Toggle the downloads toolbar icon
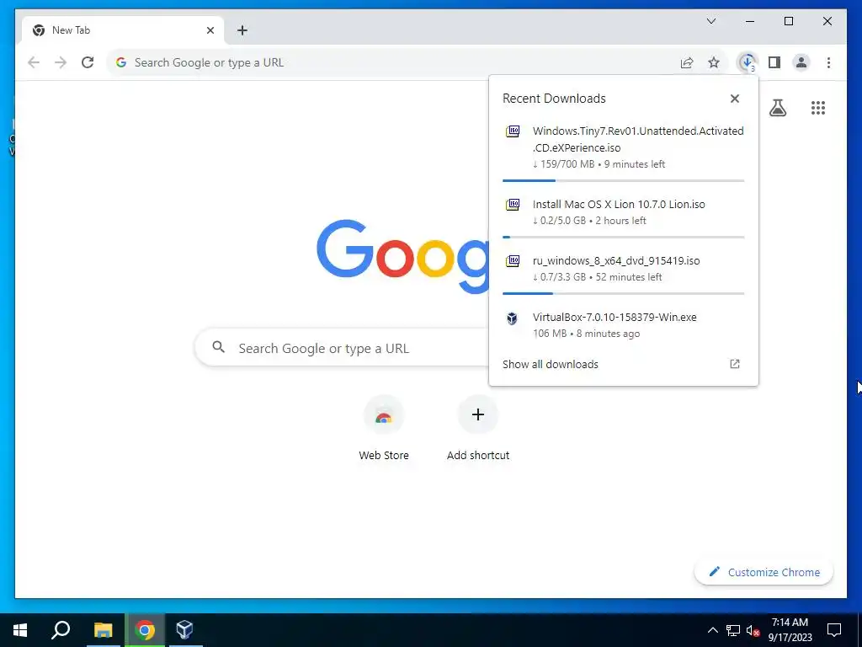This screenshot has height=647, width=862. [x=748, y=62]
